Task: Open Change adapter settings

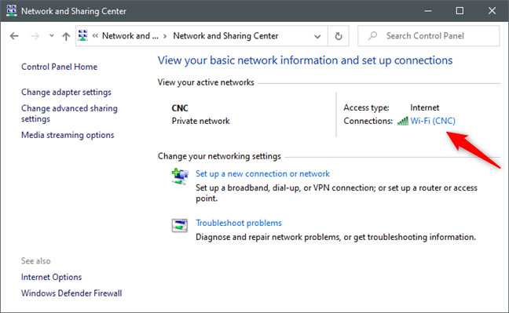Action: pyautogui.click(x=66, y=92)
